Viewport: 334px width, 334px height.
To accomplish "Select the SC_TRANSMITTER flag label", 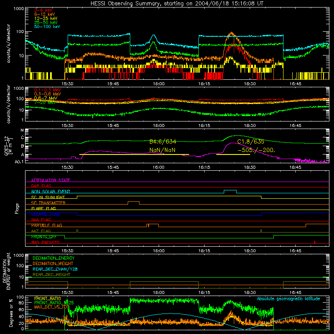I will coord(48,203).
